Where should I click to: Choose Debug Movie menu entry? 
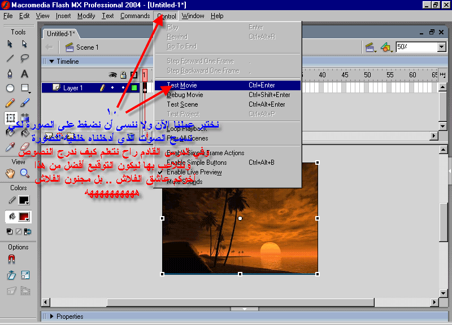click(228, 95)
